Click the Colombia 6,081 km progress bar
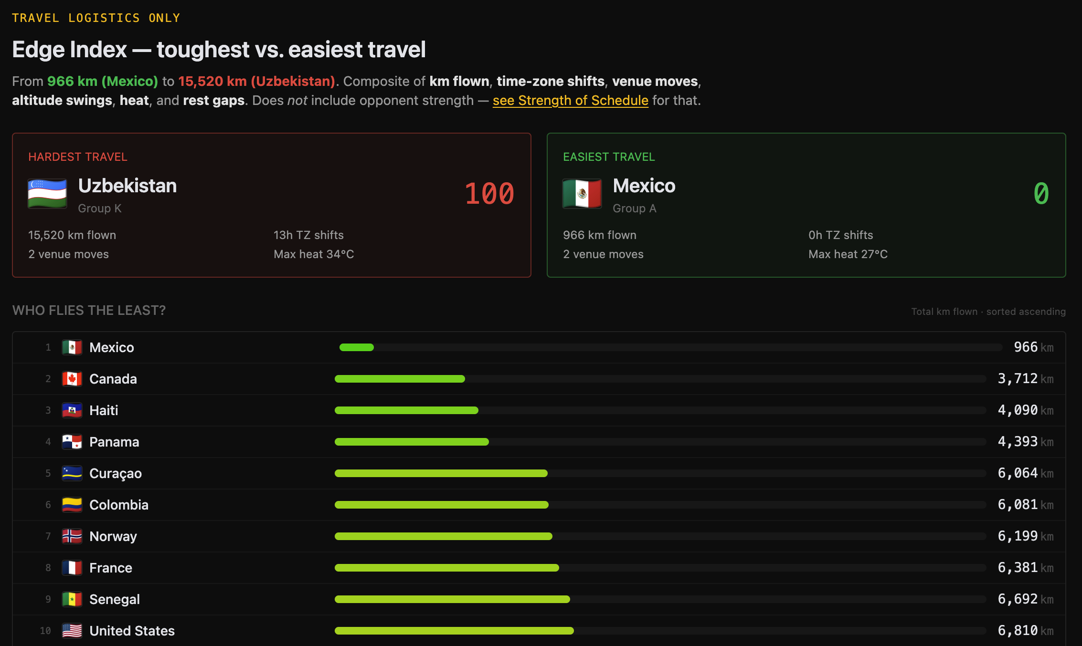This screenshot has height=646, width=1082. pos(660,505)
